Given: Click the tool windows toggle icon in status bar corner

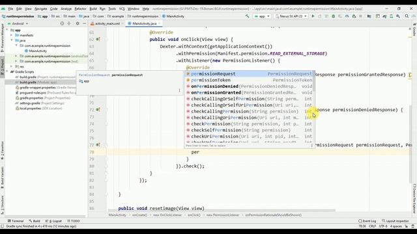Looking at the screenshot, I should point(3,226).
